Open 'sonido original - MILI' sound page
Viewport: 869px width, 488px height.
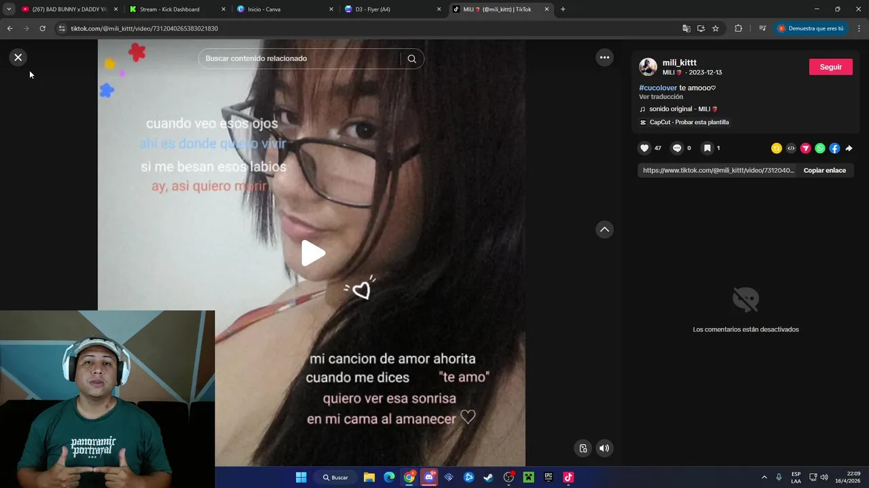click(x=683, y=109)
